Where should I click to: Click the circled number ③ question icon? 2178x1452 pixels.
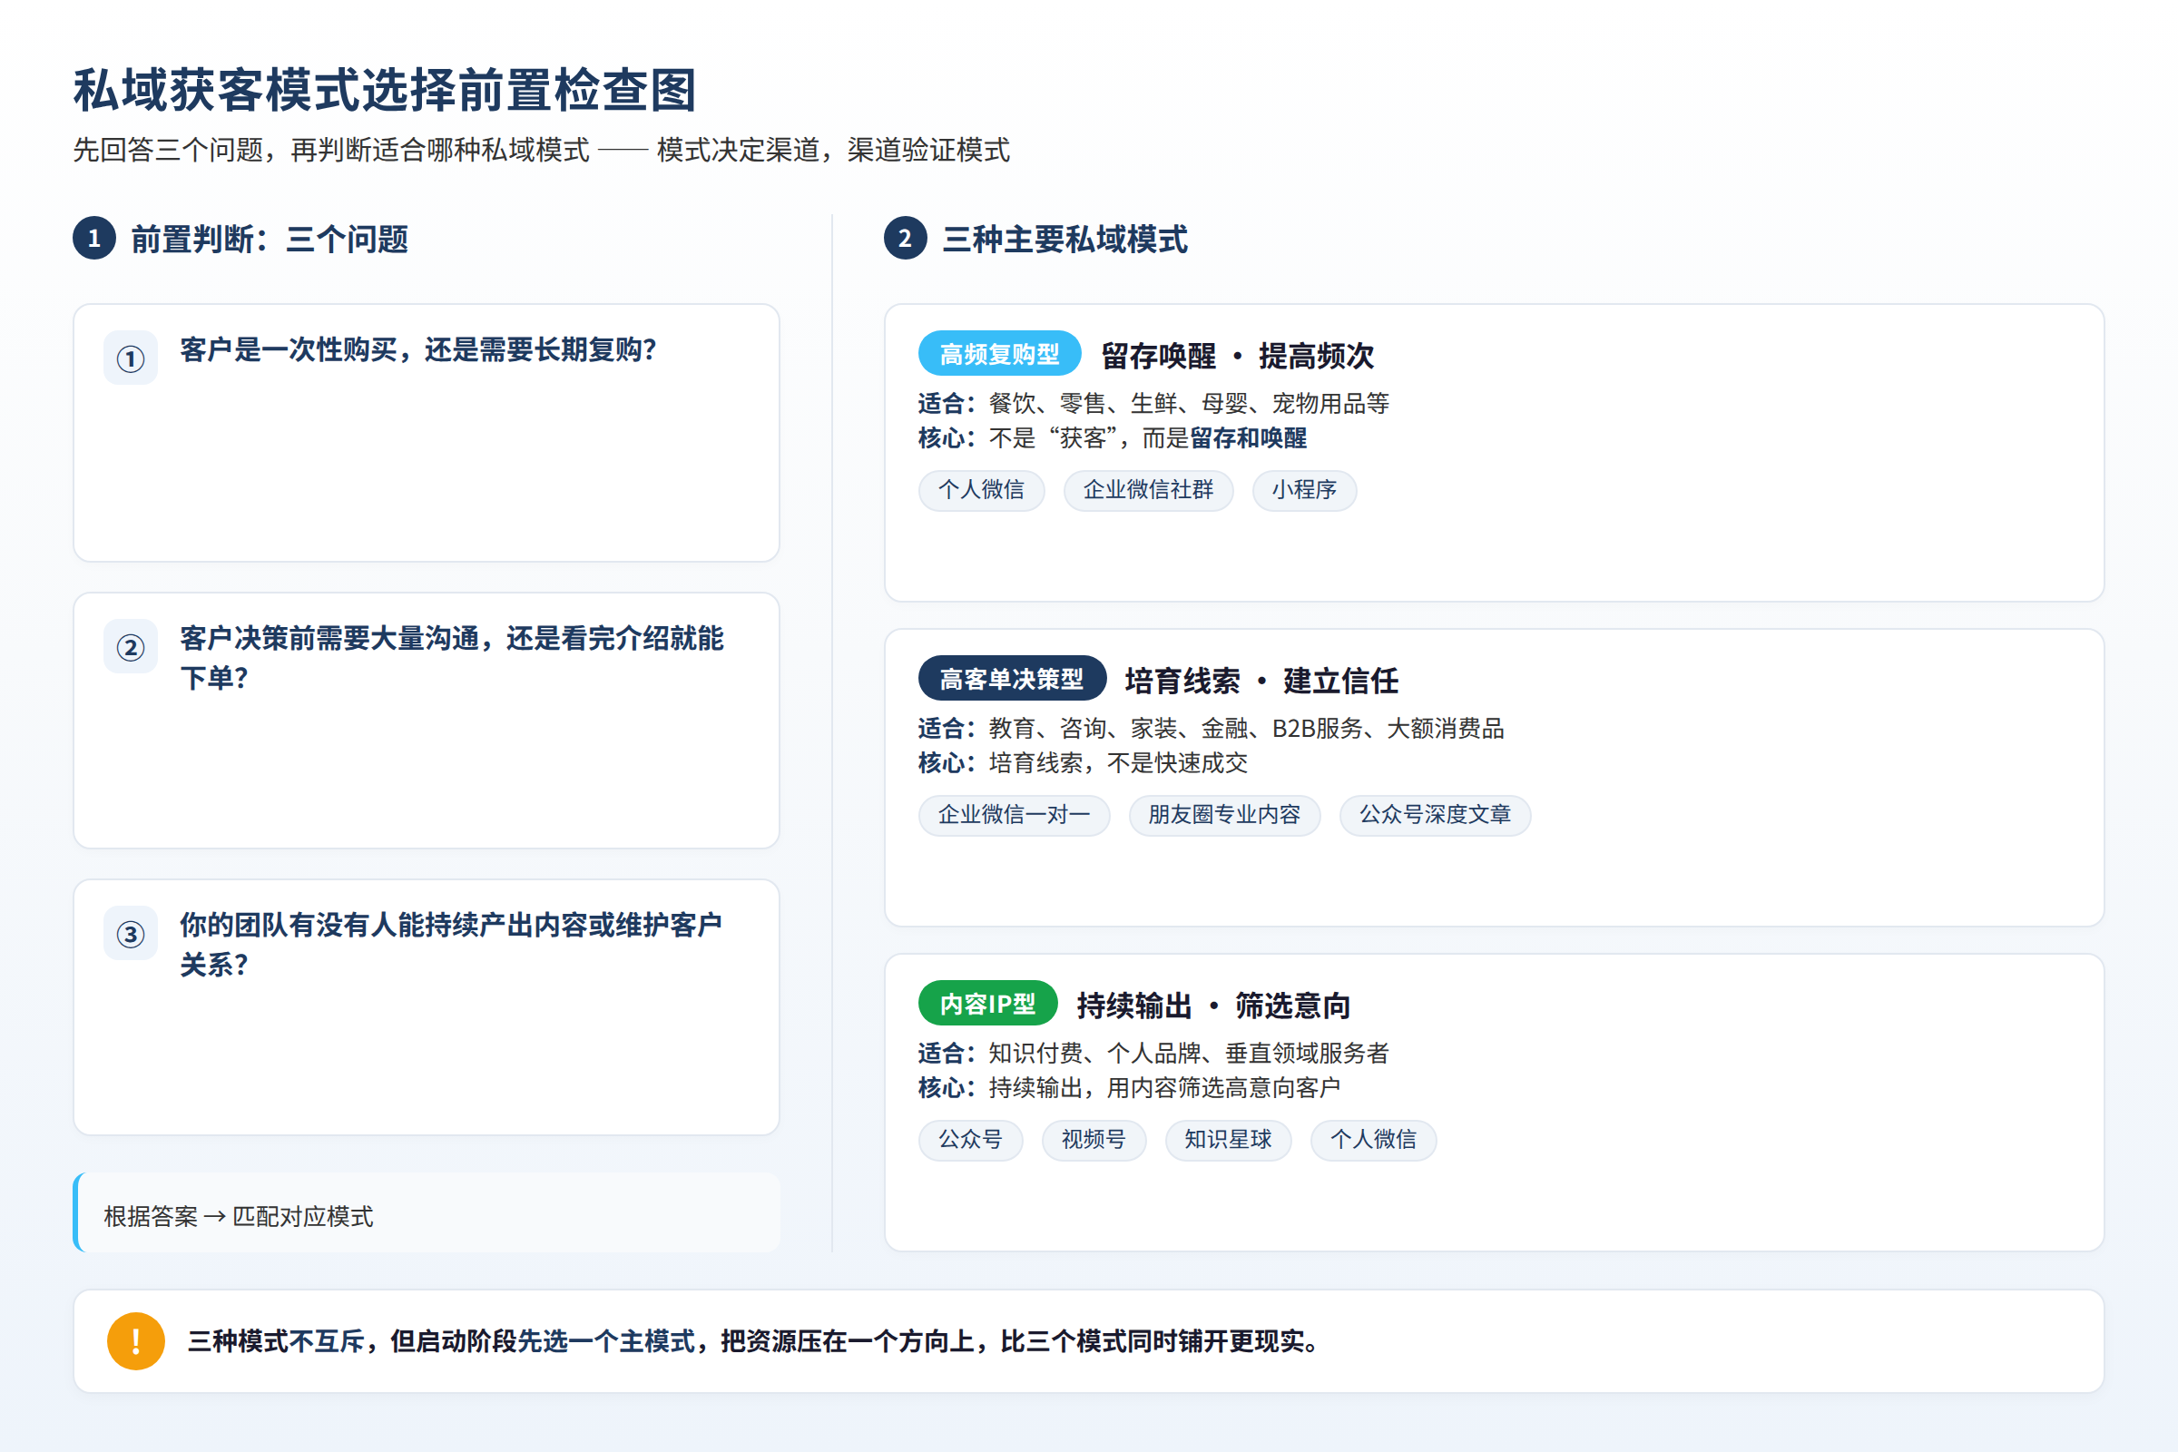click(131, 934)
